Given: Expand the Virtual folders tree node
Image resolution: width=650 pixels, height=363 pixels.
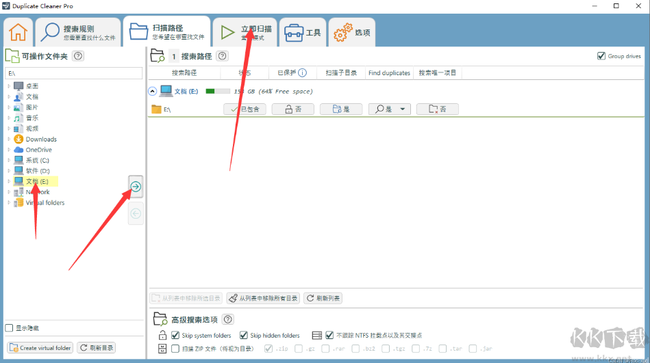Looking at the screenshot, I should pos(9,202).
